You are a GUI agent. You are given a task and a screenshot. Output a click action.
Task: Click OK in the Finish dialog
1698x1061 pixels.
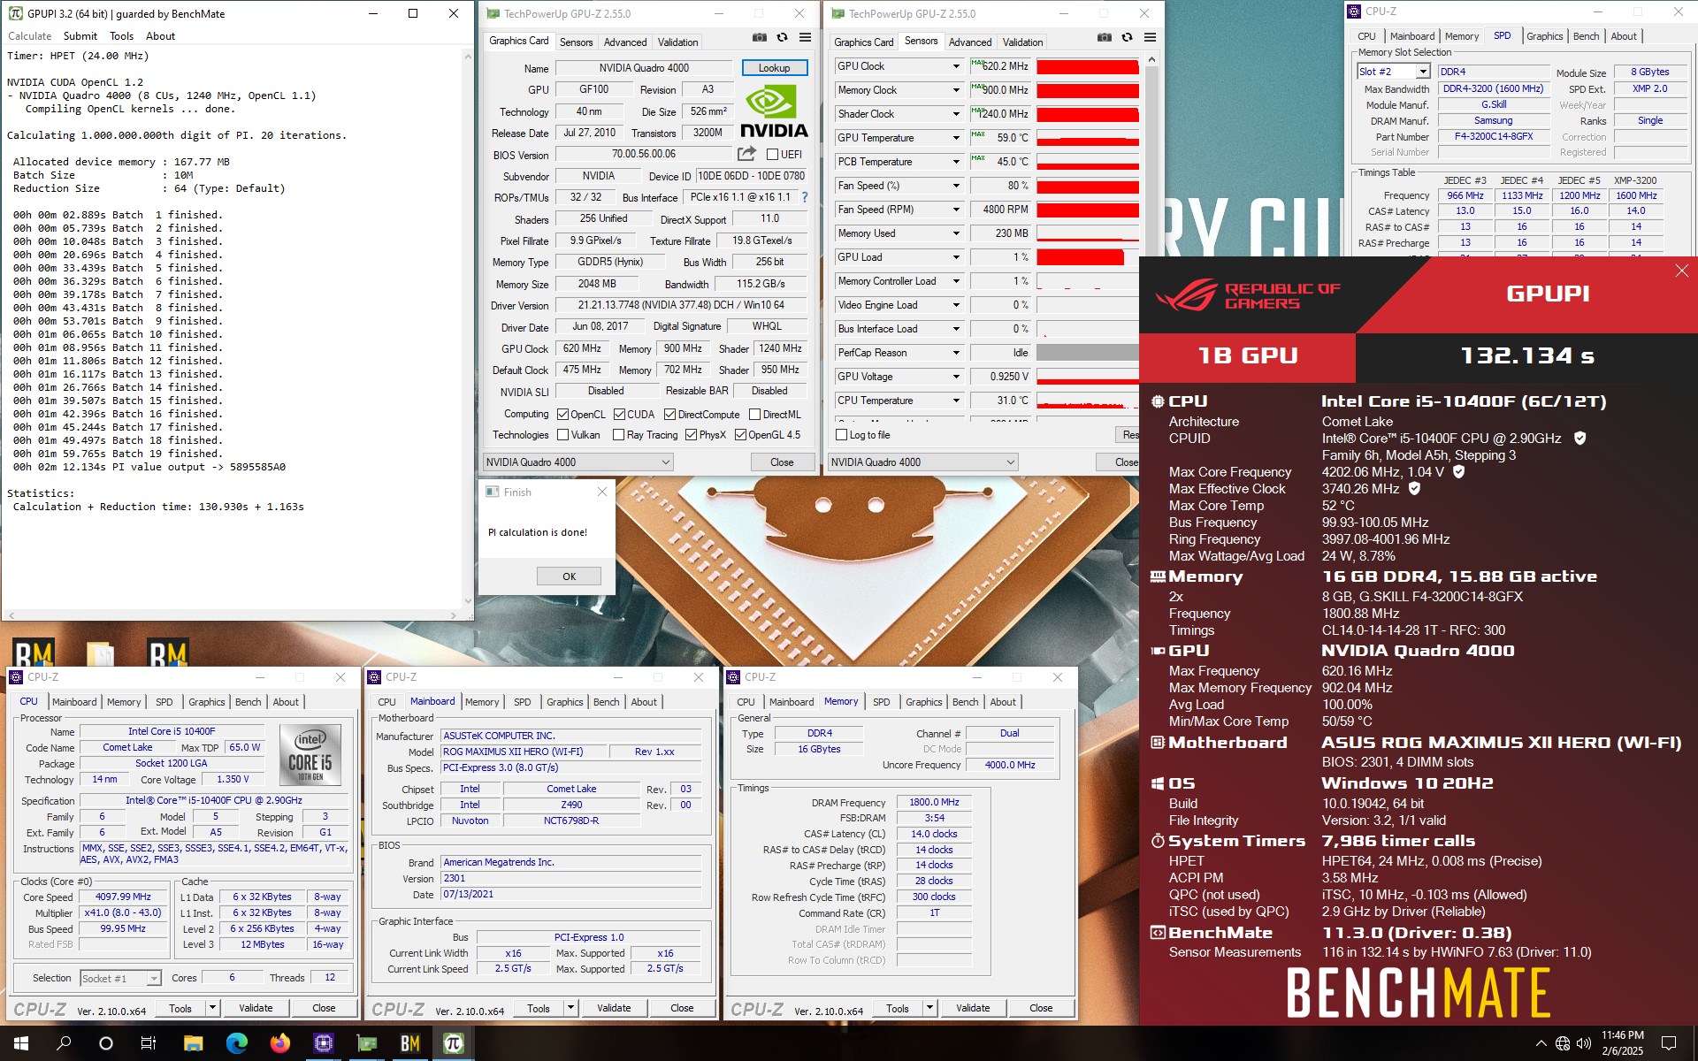tap(569, 576)
